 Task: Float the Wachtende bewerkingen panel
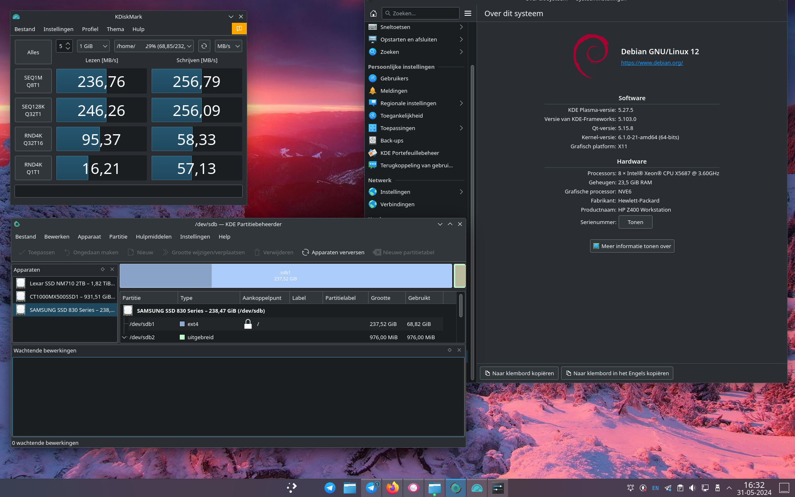(x=450, y=350)
